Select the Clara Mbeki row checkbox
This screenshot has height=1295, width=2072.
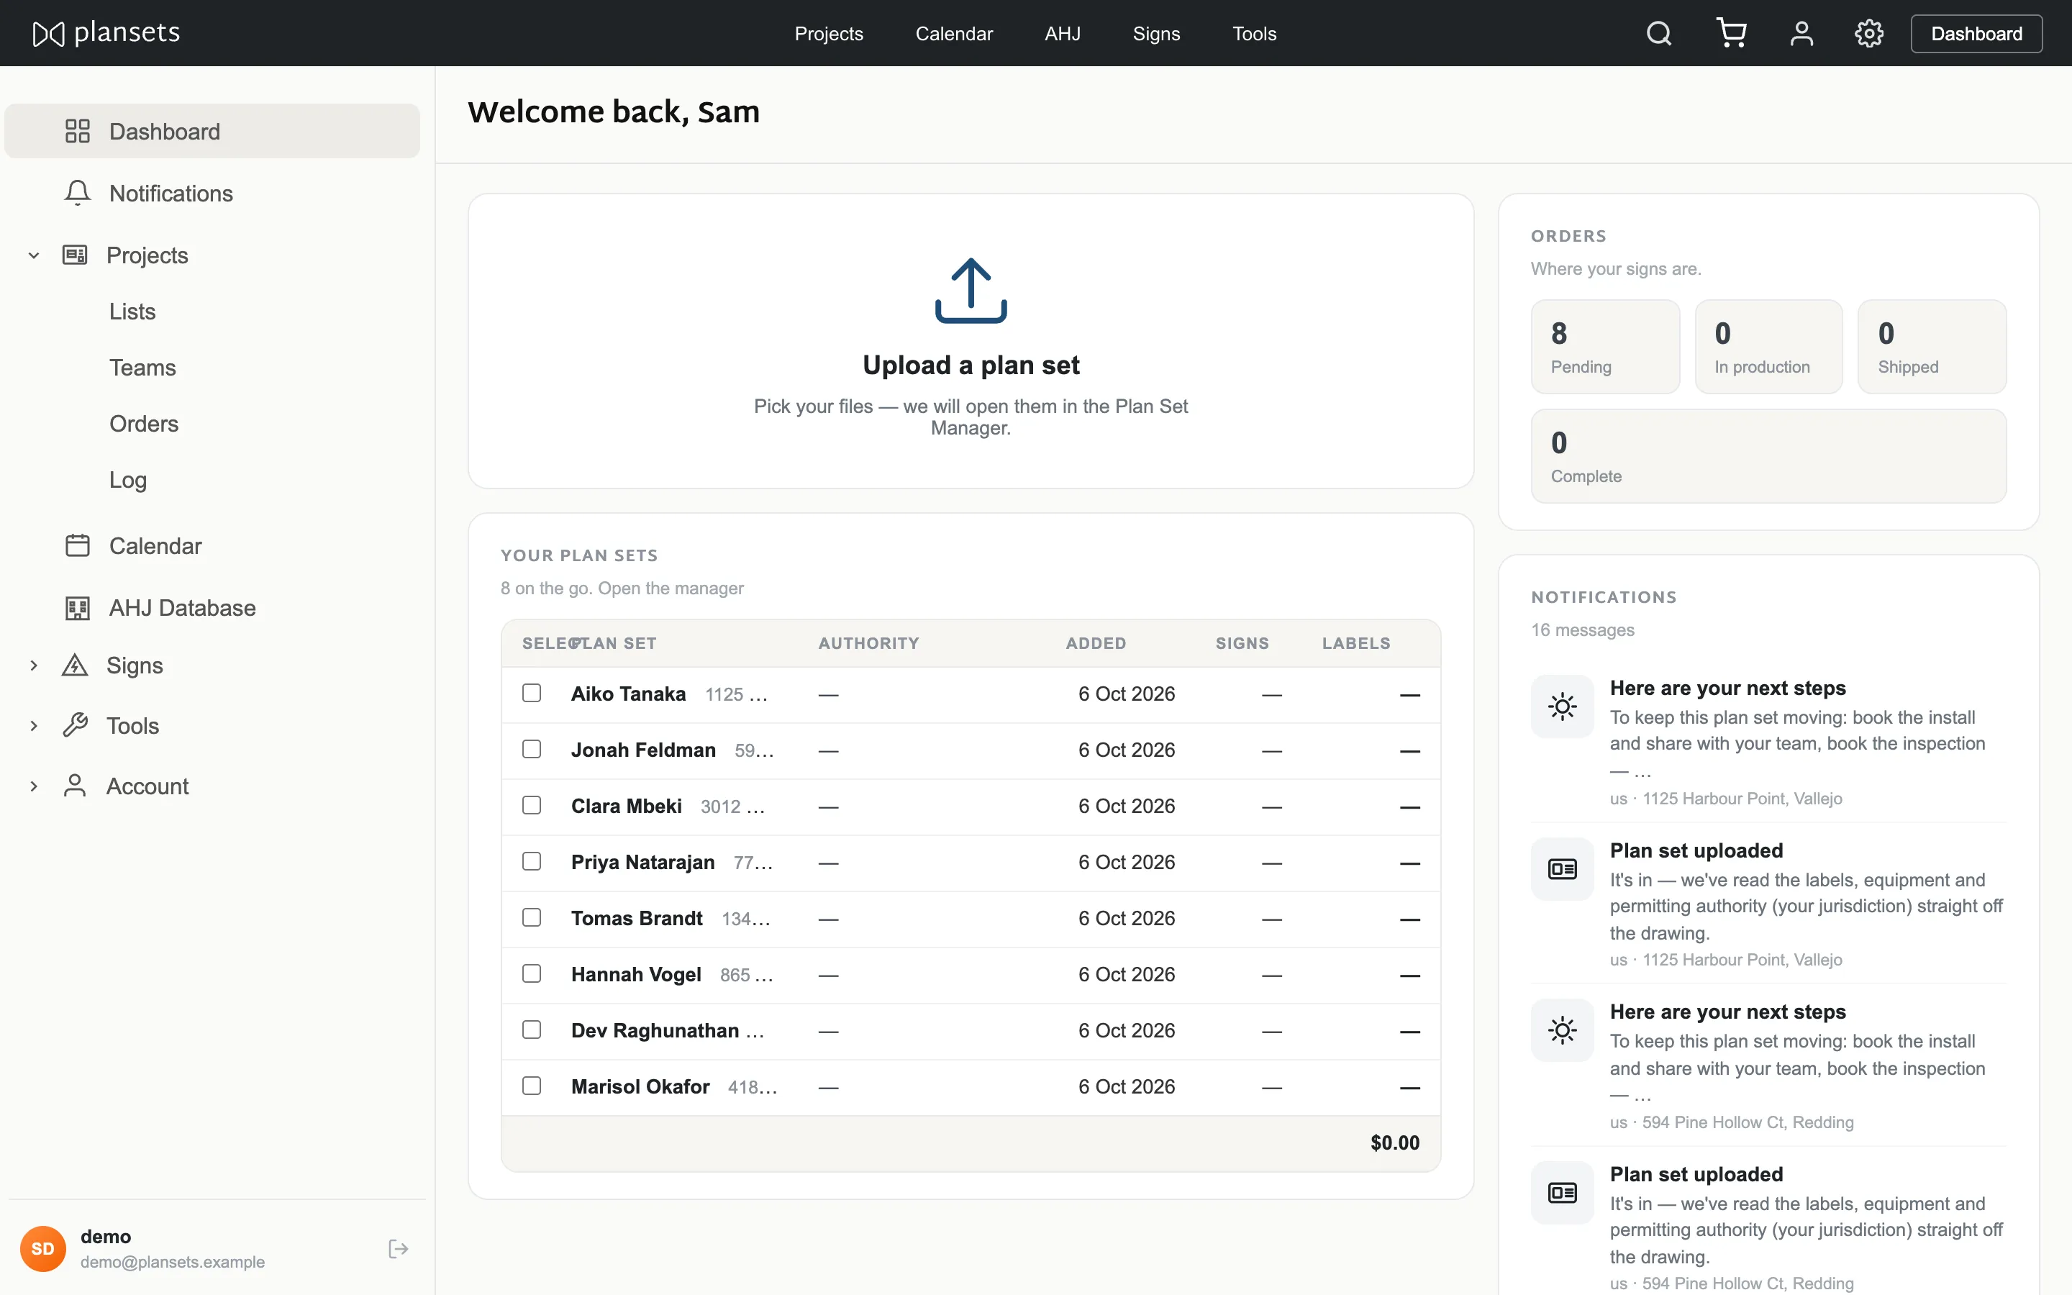coord(532,805)
